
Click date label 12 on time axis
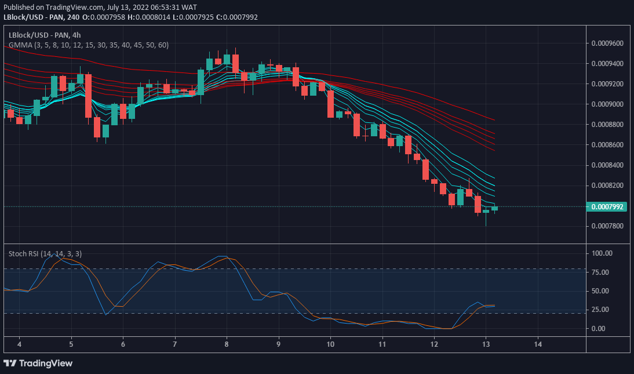coord(434,344)
